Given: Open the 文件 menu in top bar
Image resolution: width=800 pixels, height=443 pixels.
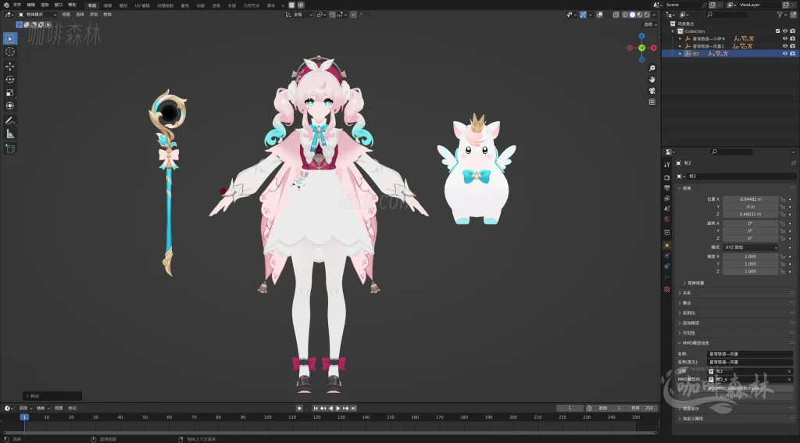Looking at the screenshot, I should pyautogui.click(x=17, y=5).
